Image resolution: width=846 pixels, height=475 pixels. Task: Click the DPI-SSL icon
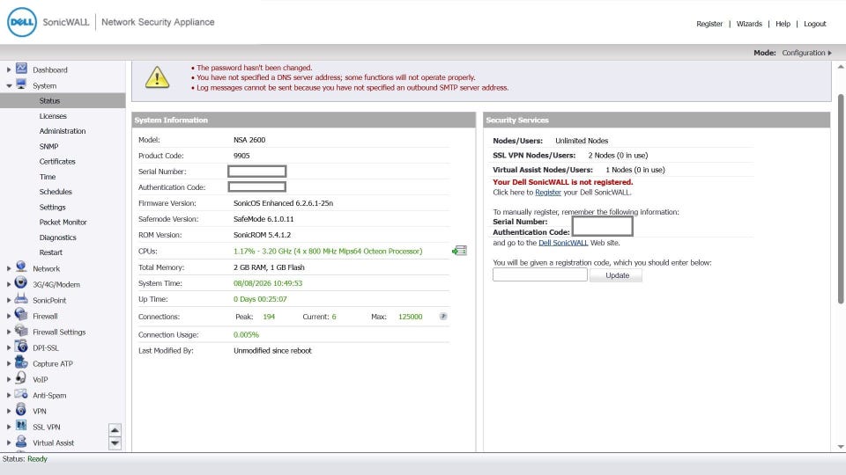pyautogui.click(x=21, y=347)
